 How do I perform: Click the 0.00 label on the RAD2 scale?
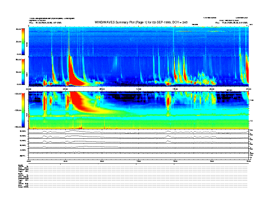point(19,54)
